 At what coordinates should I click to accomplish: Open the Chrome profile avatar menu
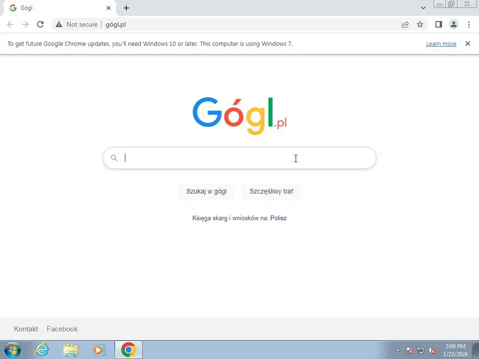point(454,24)
